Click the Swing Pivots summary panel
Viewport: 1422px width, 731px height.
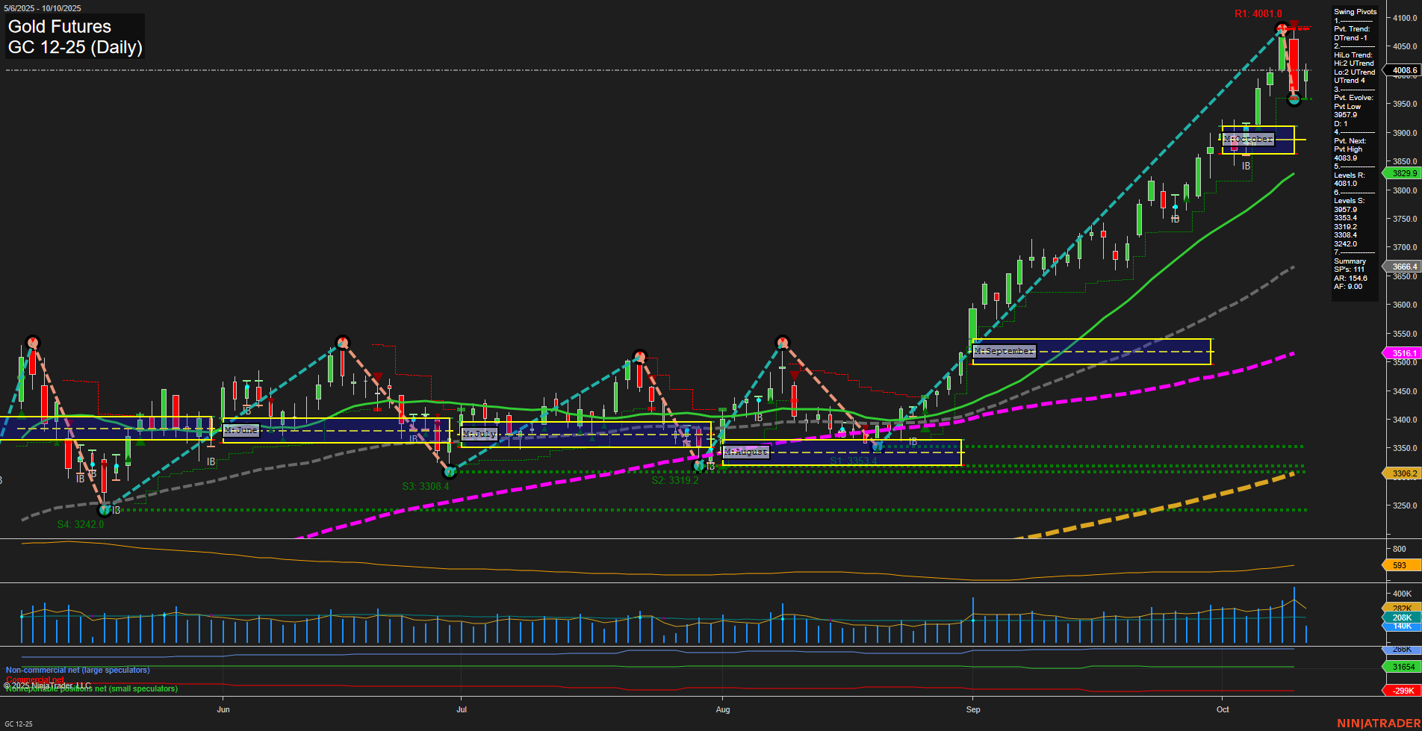pyautogui.click(x=1355, y=149)
